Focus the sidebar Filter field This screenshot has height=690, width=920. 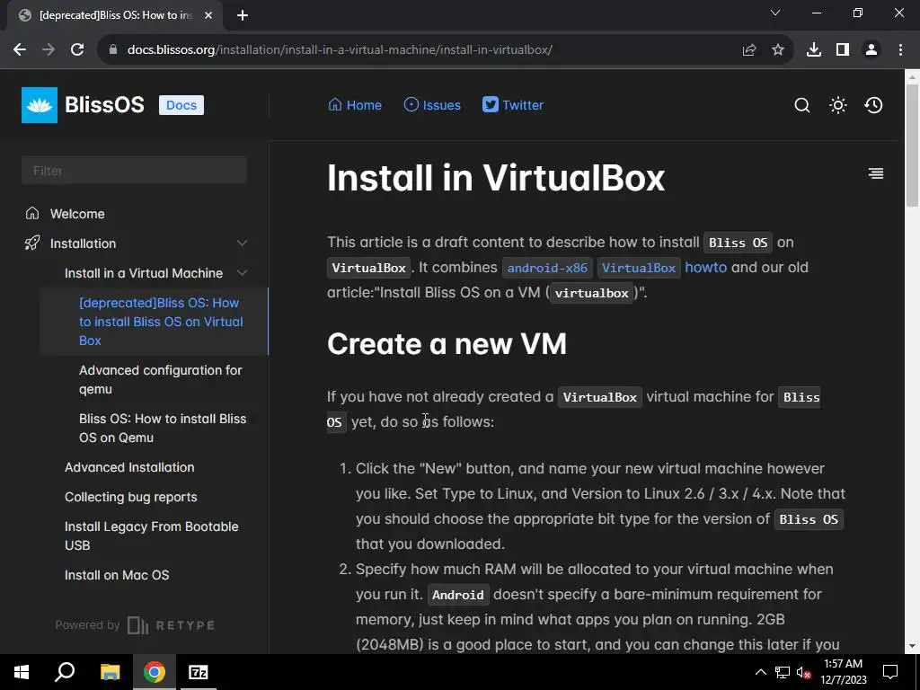[x=134, y=170]
